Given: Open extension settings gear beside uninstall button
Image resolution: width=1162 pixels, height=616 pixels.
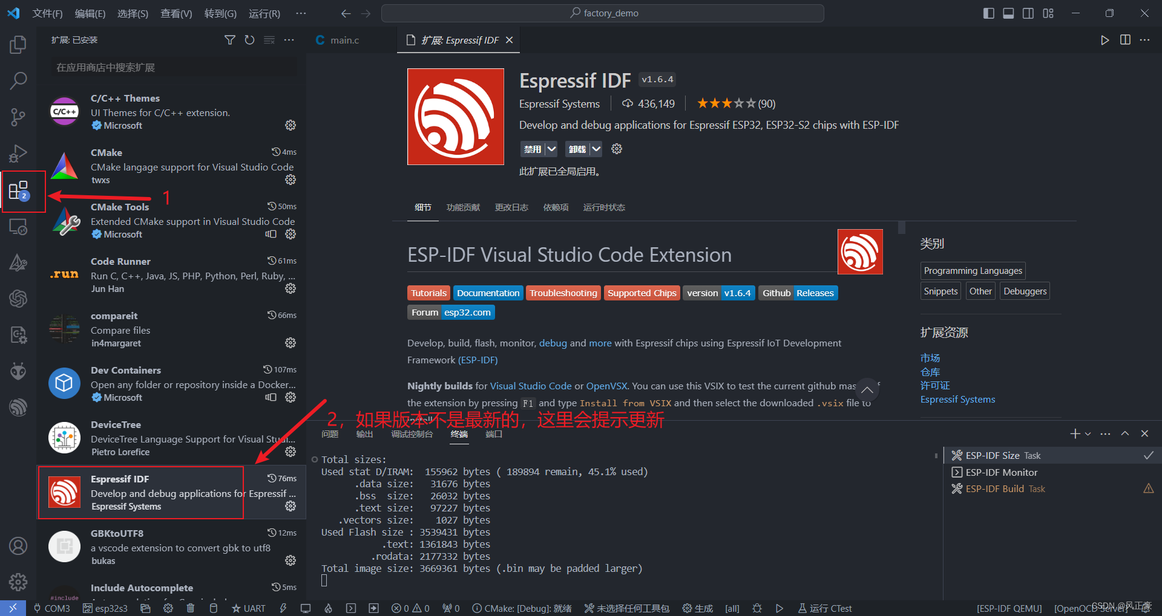Looking at the screenshot, I should tap(617, 149).
